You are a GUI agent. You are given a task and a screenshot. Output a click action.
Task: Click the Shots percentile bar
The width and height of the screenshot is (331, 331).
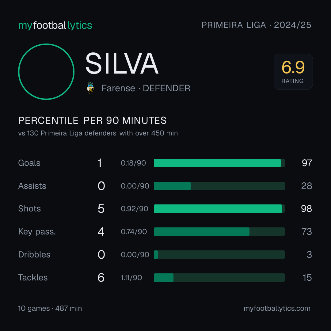(x=219, y=209)
